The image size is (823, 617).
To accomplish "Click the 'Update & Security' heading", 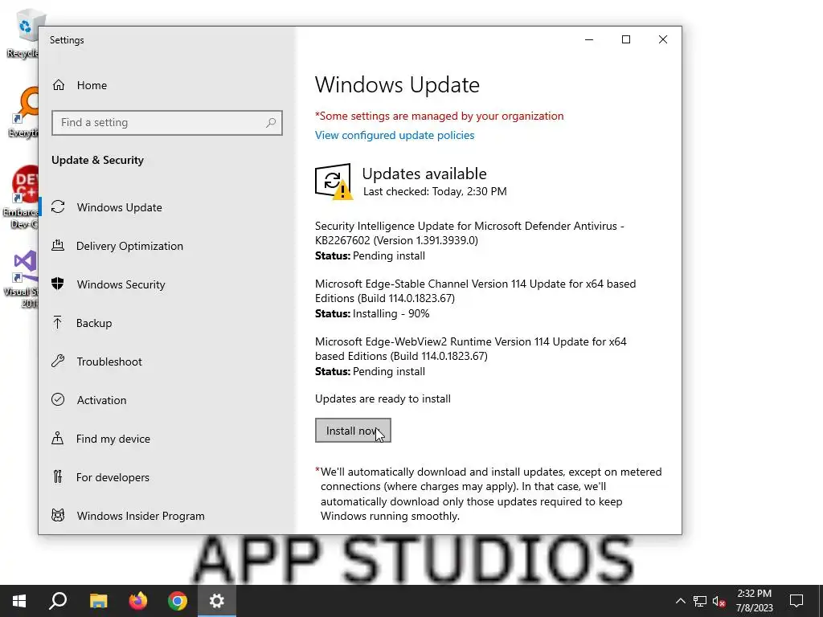I will 97,160.
